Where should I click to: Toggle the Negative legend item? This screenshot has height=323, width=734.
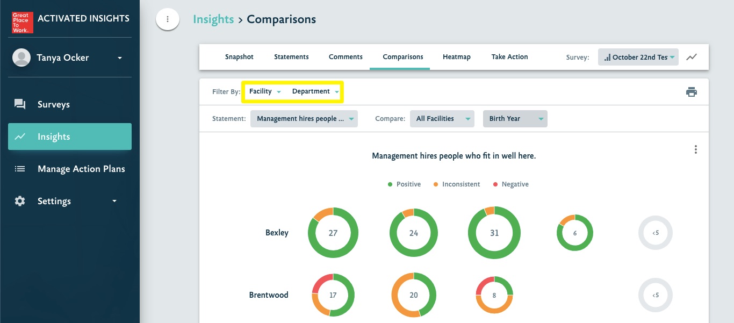coord(510,184)
